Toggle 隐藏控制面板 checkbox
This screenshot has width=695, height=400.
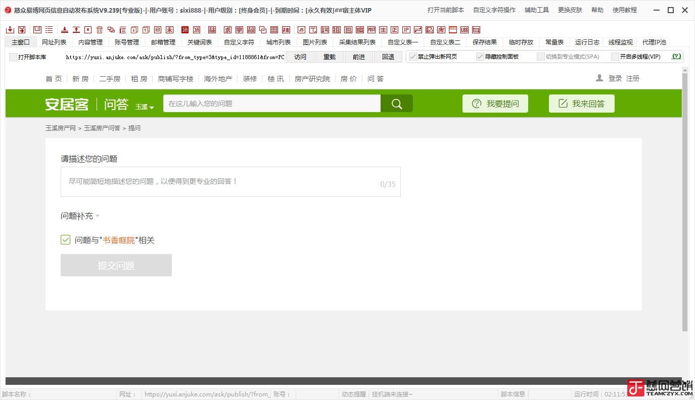480,57
